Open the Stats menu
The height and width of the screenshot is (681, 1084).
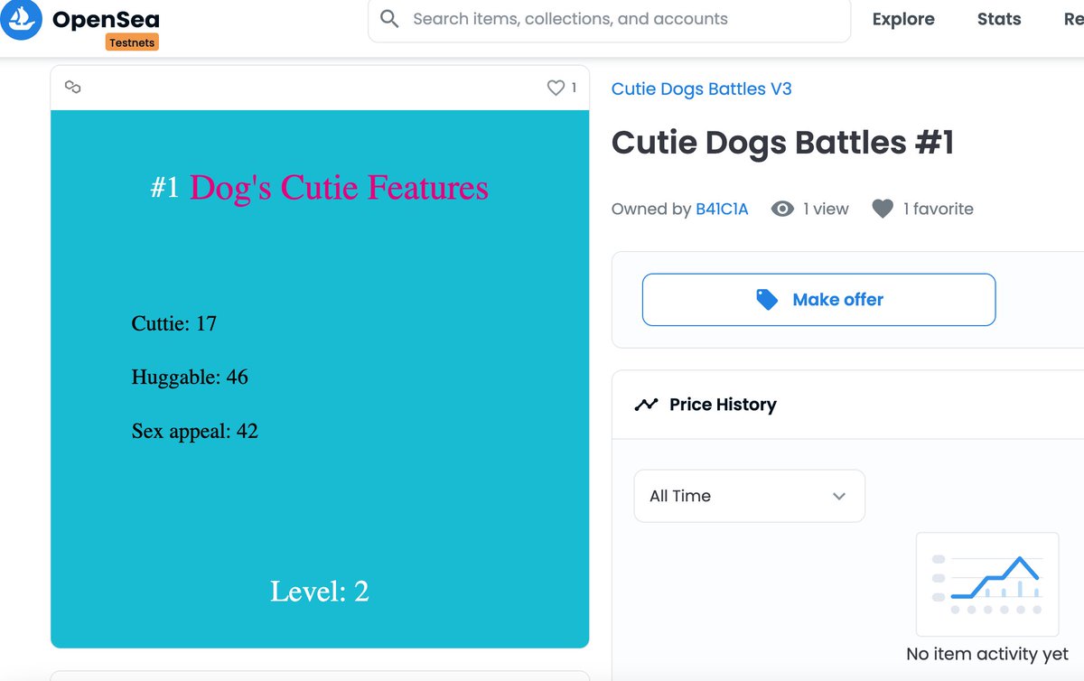click(x=999, y=19)
